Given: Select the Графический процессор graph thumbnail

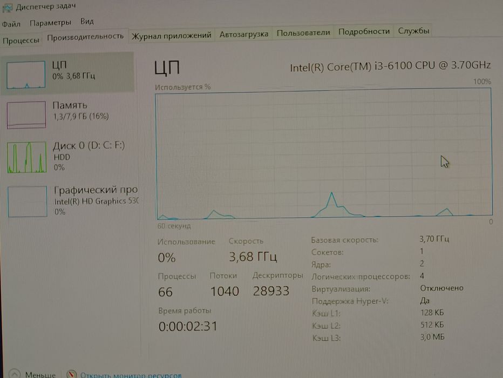Looking at the screenshot, I should [28, 201].
